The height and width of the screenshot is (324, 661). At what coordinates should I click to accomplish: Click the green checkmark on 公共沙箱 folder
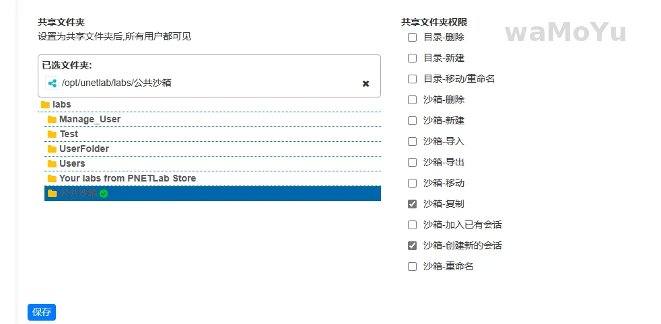point(104,194)
